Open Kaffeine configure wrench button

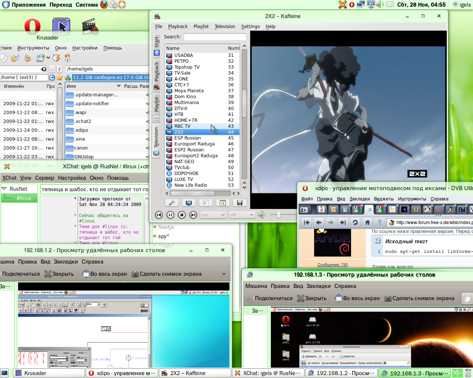coord(172,203)
